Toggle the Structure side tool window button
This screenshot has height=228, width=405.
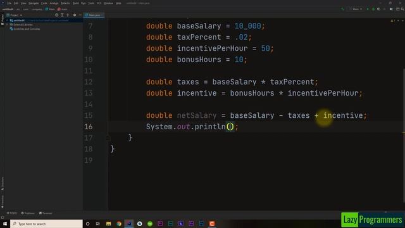pos(3,184)
